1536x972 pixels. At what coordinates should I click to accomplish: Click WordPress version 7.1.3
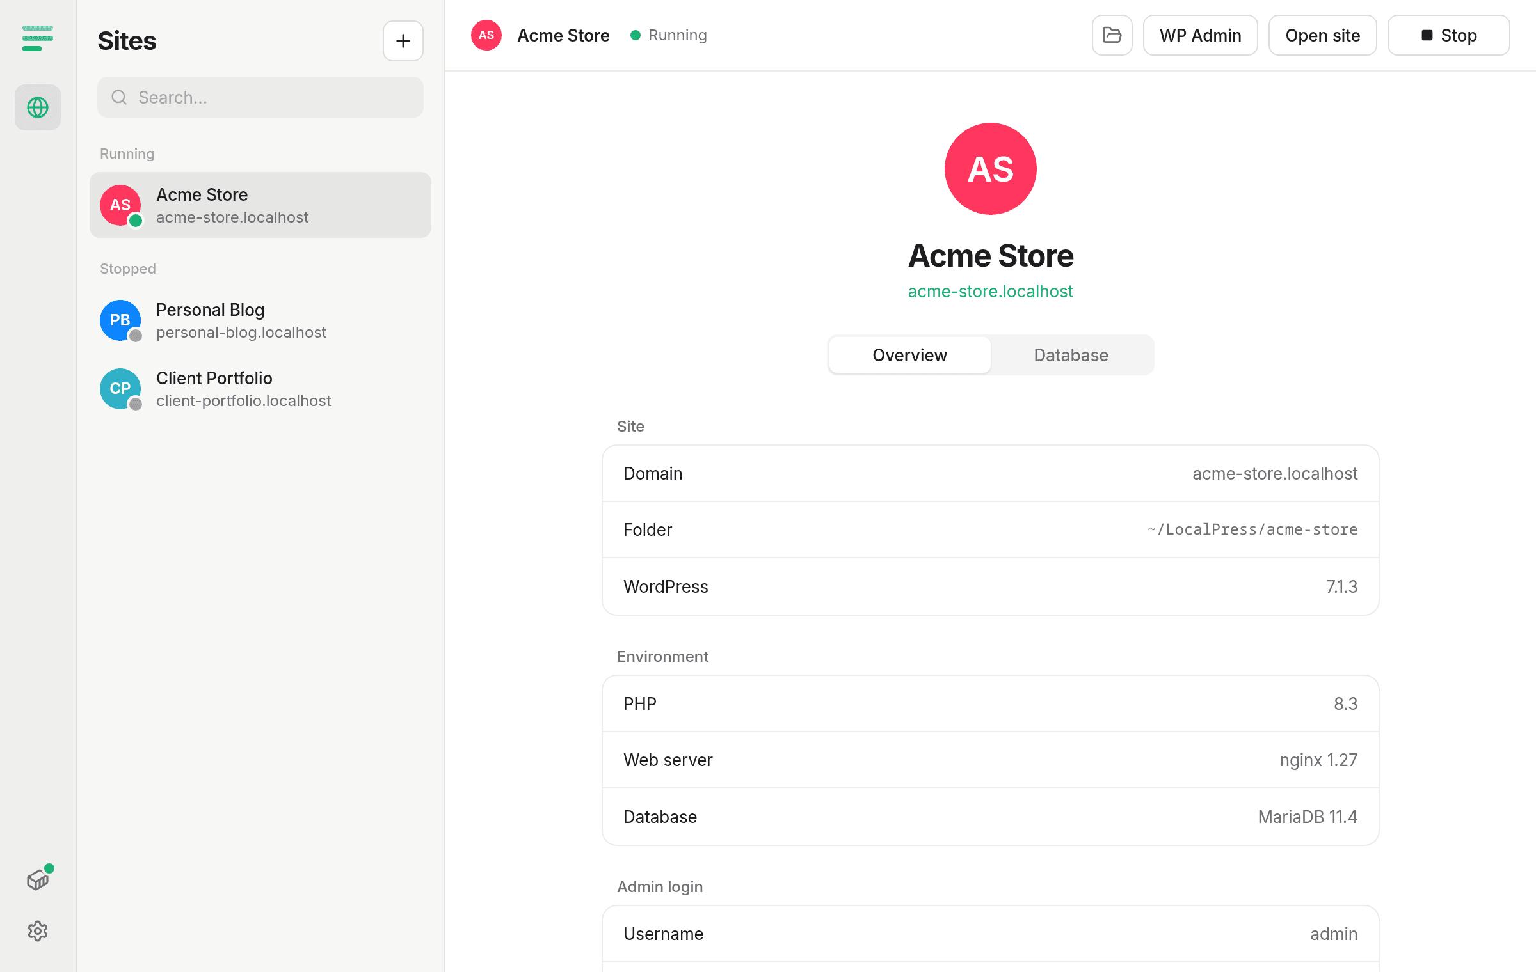1341,586
